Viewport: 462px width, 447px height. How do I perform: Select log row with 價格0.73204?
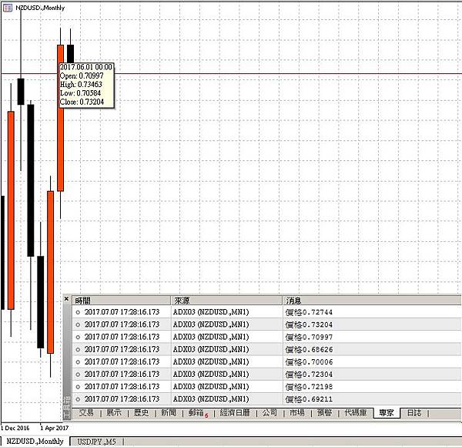(x=266, y=324)
